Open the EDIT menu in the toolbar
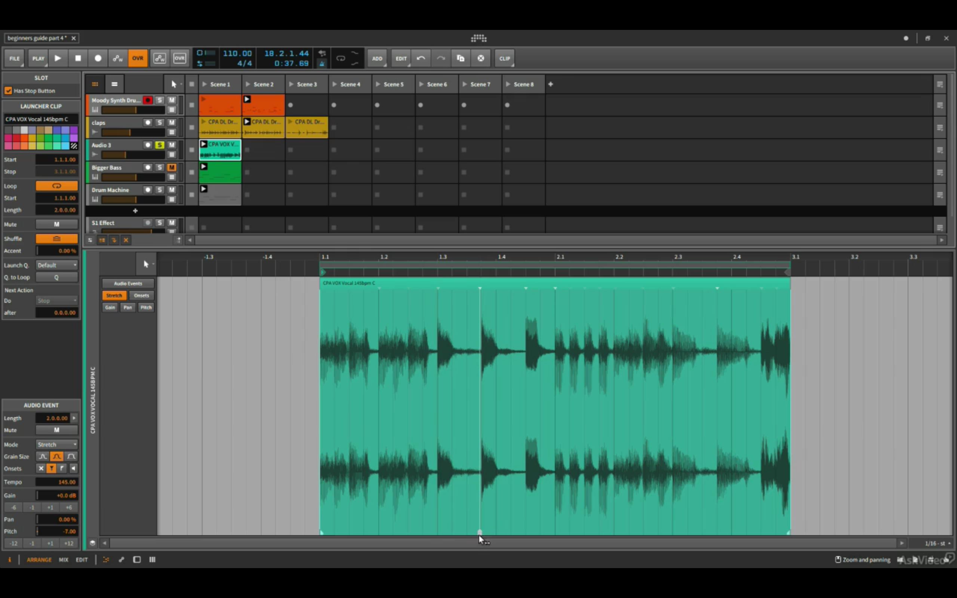Viewport: 957px width, 598px height. (401, 58)
